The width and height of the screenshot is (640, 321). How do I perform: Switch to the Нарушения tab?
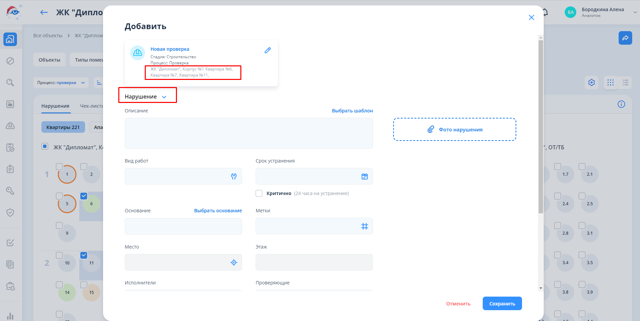point(55,106)
